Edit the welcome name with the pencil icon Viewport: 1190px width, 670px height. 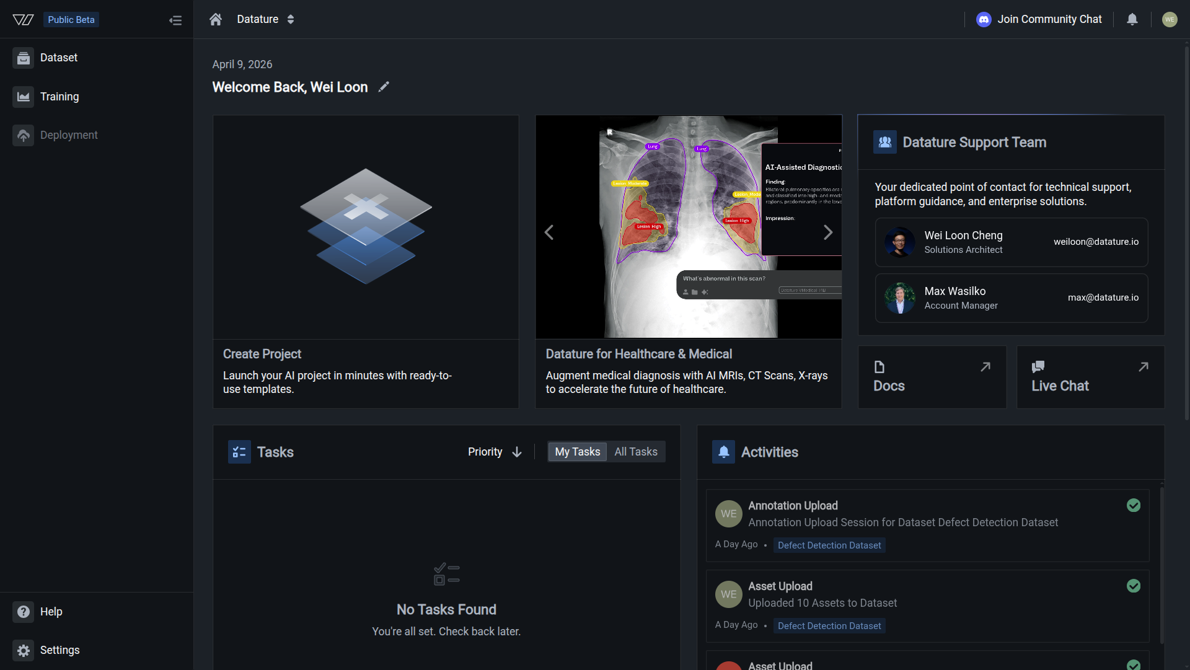[384, 87]
